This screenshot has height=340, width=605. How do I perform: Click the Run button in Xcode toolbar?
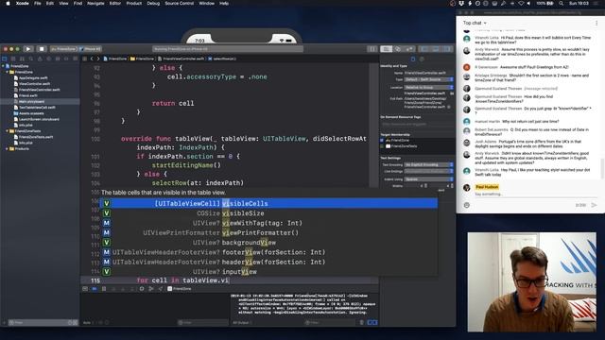point(27,49)
